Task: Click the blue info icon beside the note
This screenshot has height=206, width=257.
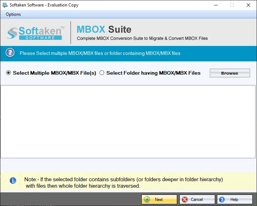Action: [13, 181]
